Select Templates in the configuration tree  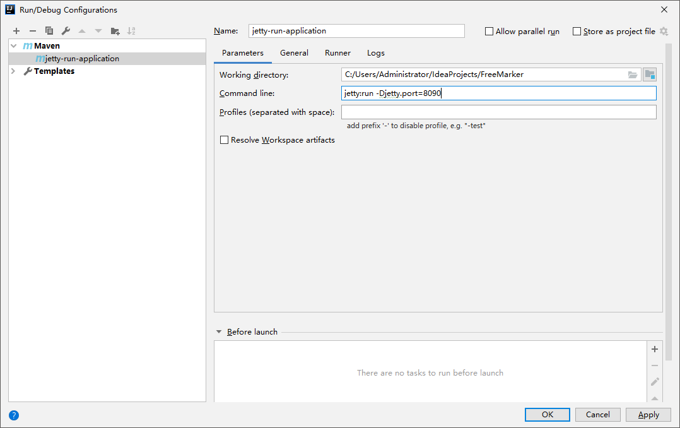[x=107, y=71]
